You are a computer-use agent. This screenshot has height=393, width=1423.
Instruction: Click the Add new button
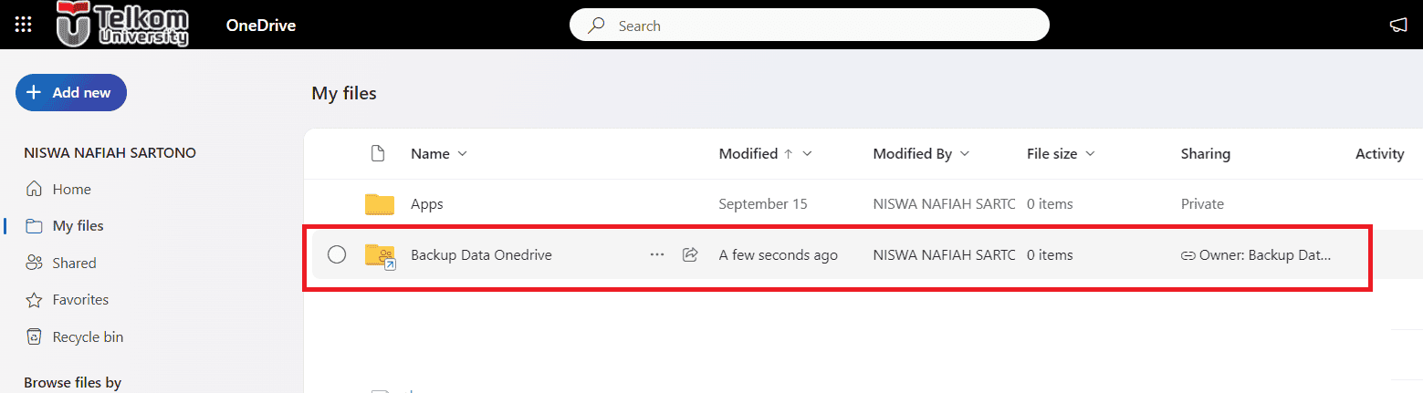coord(71,92)
